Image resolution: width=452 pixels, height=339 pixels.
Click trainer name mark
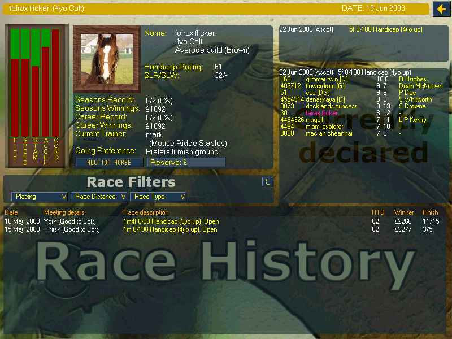click(154, 134)
